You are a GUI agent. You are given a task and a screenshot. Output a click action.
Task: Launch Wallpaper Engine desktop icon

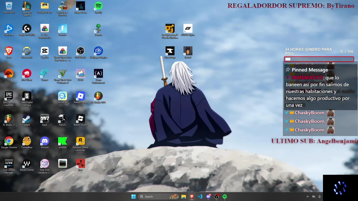(98, 53)
